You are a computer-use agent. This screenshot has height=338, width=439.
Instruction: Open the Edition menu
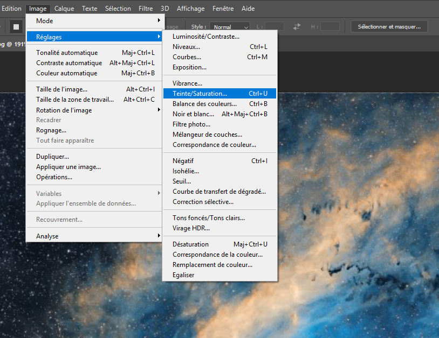11,9
